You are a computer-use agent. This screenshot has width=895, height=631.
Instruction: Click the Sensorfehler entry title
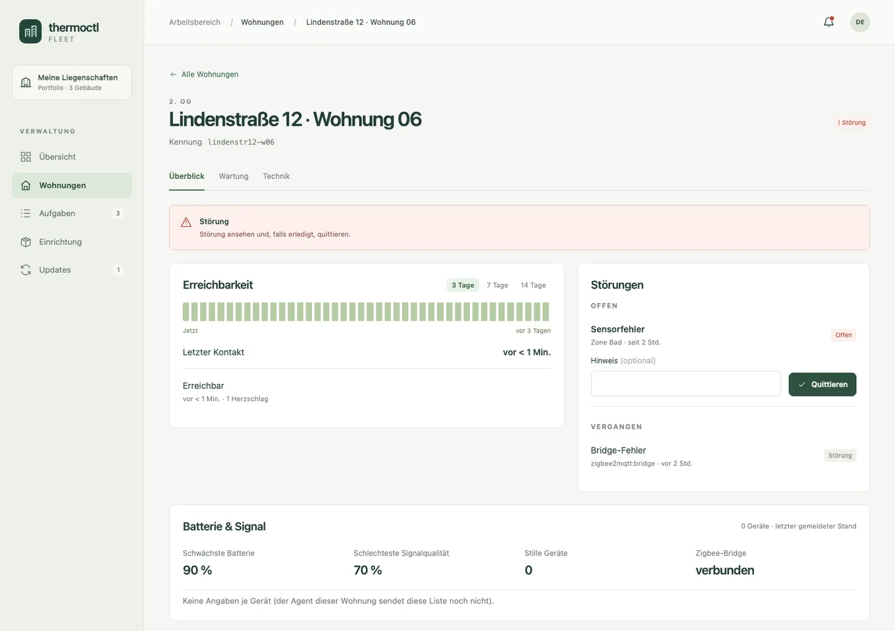pos(617,329)
